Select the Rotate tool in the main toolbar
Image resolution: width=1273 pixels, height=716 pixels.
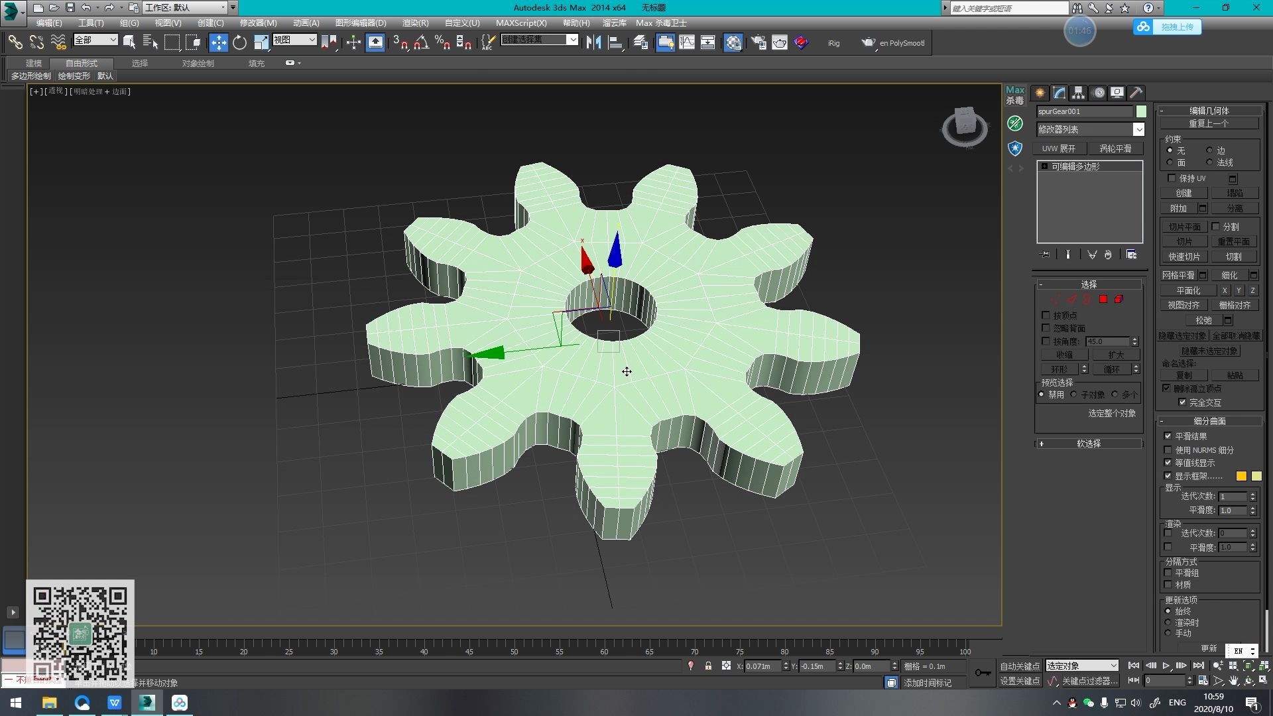coord(239,42)
